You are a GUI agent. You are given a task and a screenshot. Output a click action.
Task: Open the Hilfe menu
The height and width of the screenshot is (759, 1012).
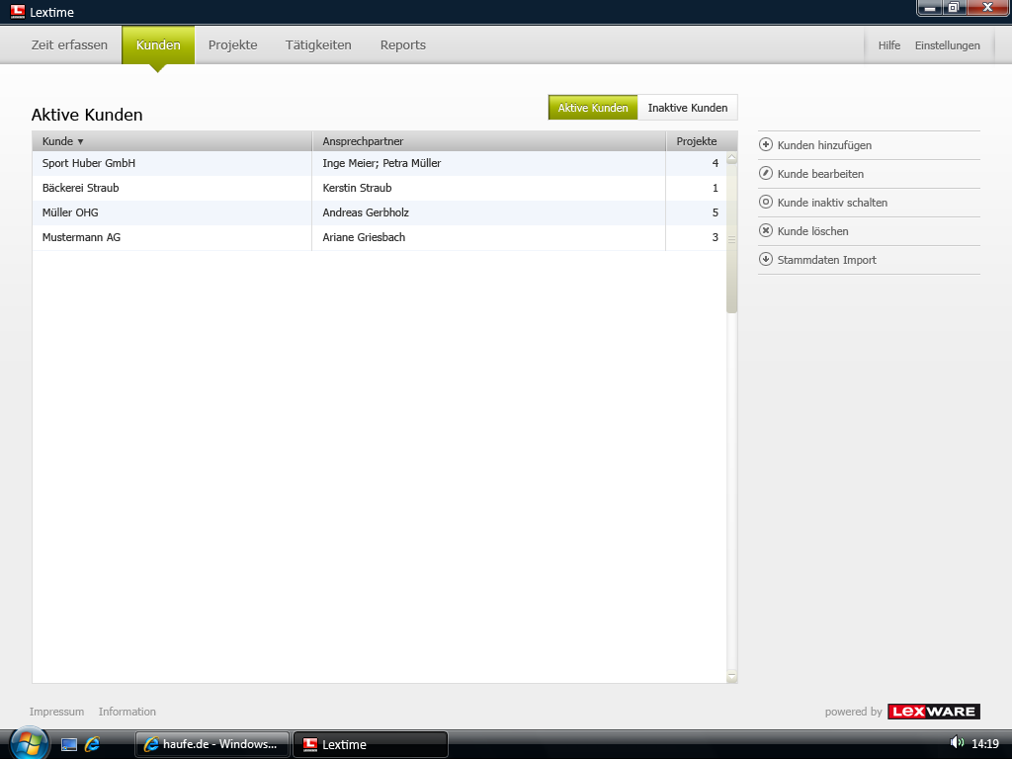coord(888,45)
